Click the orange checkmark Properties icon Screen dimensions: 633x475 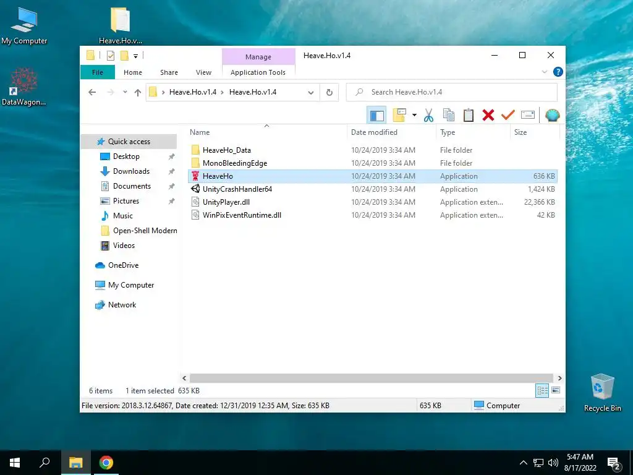508,116
